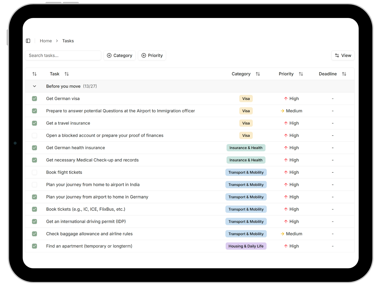Open the Category filter dropdown
380x285 pixels.
(x=120, y=55)
